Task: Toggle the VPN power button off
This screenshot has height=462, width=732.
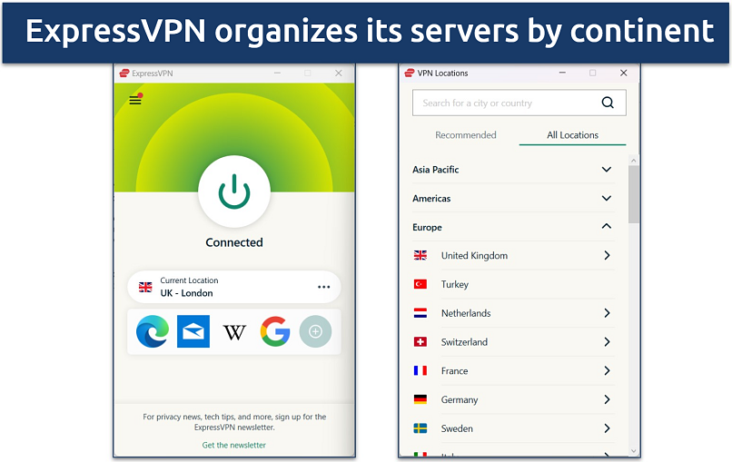Action: tap(233, 192)
